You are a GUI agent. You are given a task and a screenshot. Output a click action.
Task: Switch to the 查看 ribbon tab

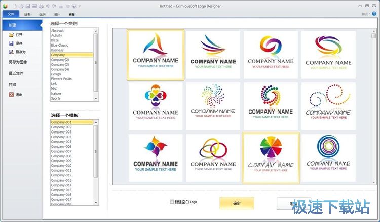tap(72, 14)
